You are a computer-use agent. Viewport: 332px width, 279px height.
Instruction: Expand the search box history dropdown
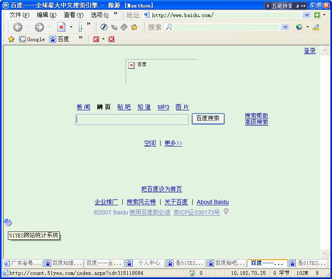285,27
